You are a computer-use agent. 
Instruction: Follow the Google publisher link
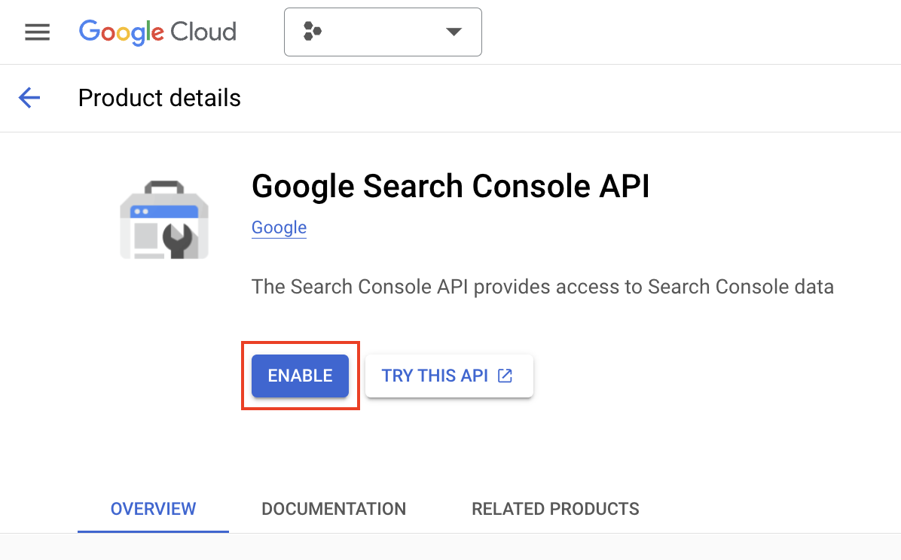pos(279,227)
